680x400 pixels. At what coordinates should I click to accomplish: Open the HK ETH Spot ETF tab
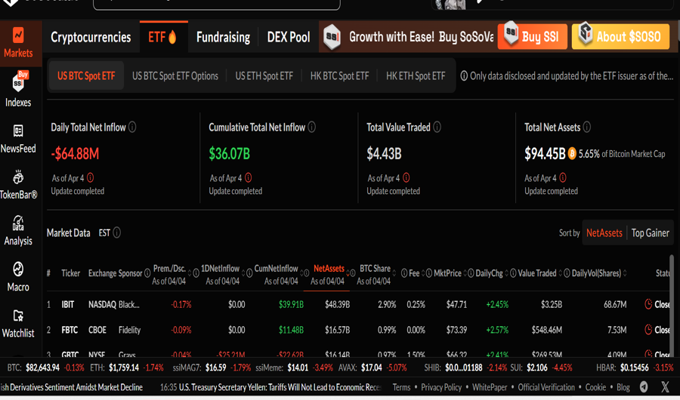(x=416, y=75)
